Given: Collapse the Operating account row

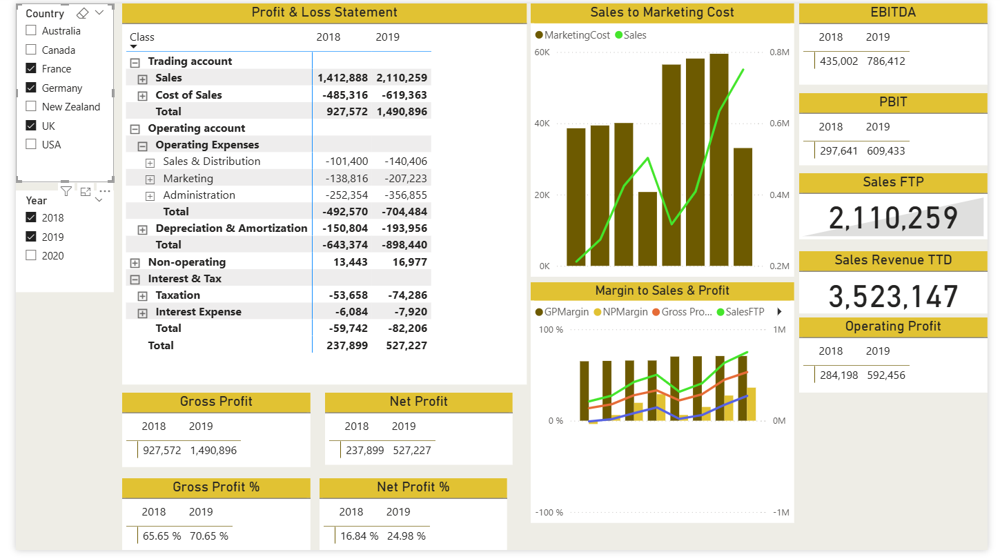Looking at the screenshot, I should point(135,129).
